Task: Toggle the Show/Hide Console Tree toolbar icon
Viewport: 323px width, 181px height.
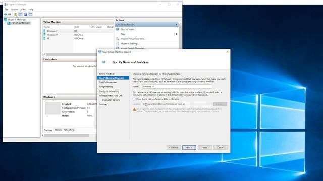Action: pos(20,14)
